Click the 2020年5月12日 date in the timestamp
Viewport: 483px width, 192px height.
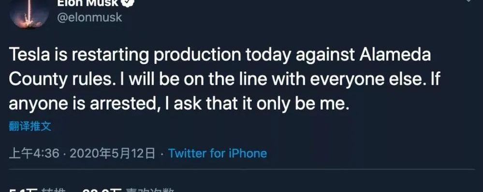click(x=112, y=153)
